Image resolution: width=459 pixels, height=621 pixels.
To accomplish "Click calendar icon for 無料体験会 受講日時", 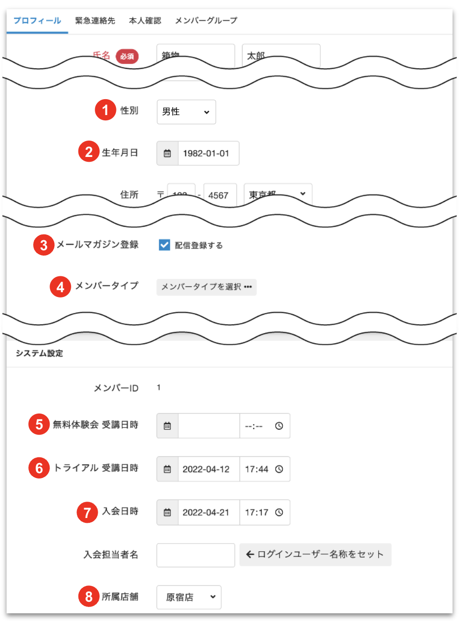I will point(167,426).
